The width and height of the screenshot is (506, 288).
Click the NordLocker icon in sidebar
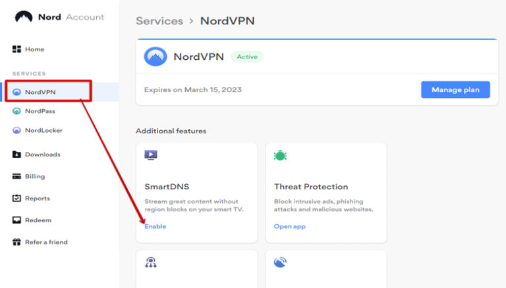point(16,130)
